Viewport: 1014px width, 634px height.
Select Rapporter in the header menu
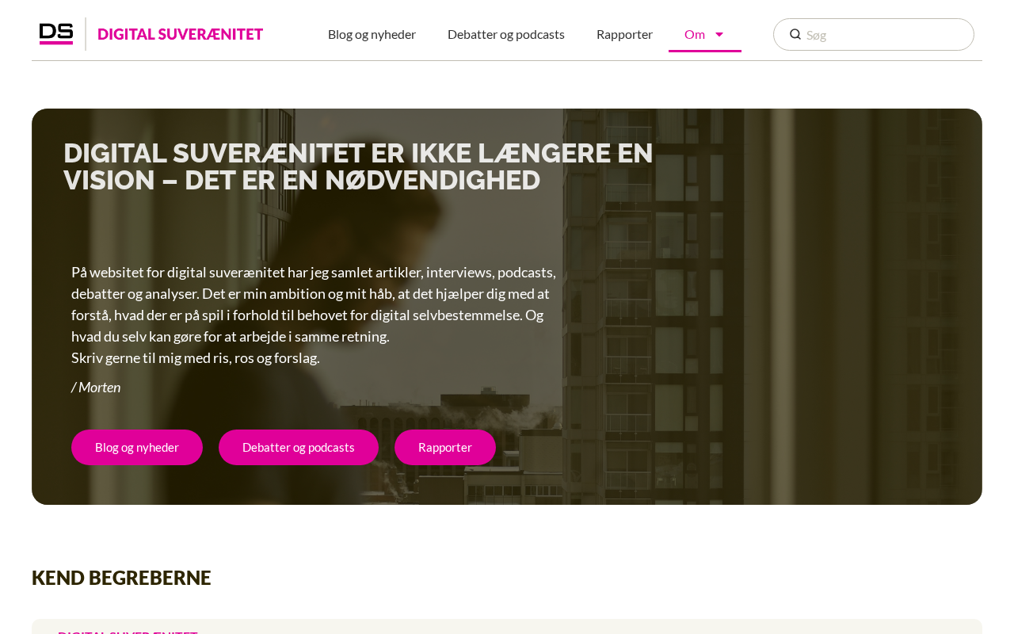click(x=624, y=34)
